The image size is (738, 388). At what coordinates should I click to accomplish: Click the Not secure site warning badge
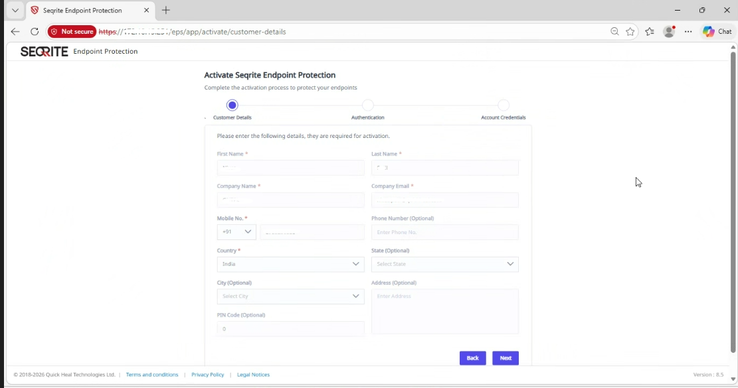(72, 31)
